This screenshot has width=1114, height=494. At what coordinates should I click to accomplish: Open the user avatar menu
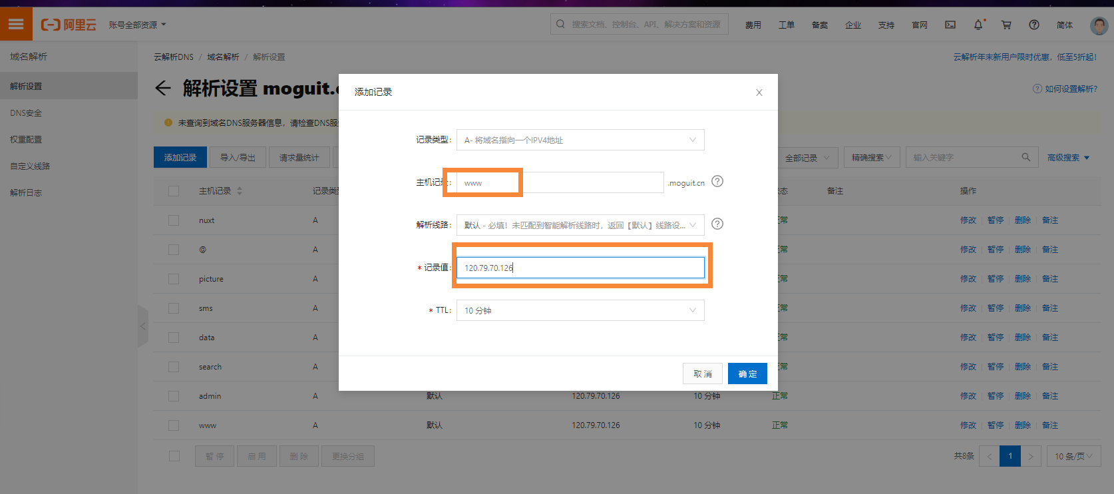pos(1099,25)
